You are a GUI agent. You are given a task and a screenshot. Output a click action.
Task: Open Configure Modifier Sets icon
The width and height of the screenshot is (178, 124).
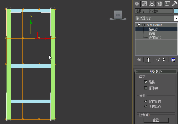pos(173,60)
